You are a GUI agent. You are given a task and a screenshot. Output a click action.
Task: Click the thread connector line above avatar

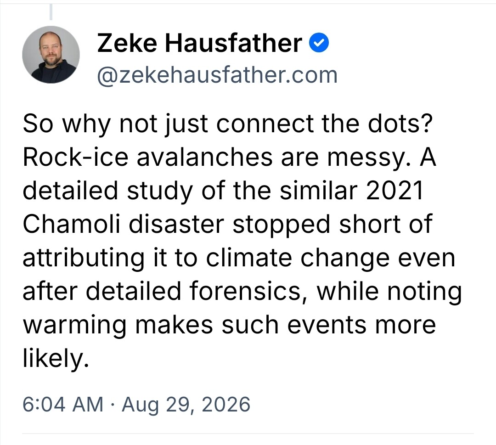pyautogui.click(x=51, y=11)
